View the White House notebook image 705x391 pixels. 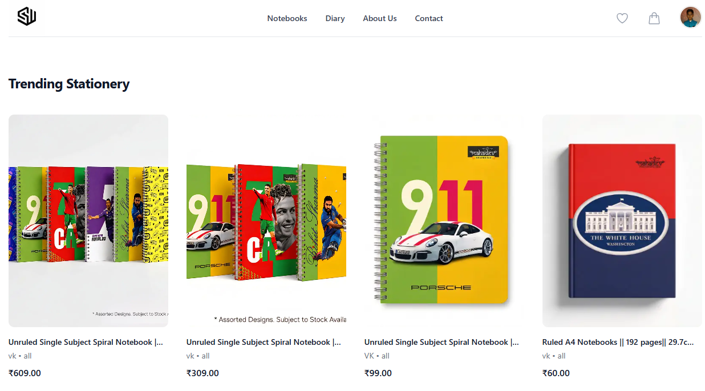pos(622,221)
